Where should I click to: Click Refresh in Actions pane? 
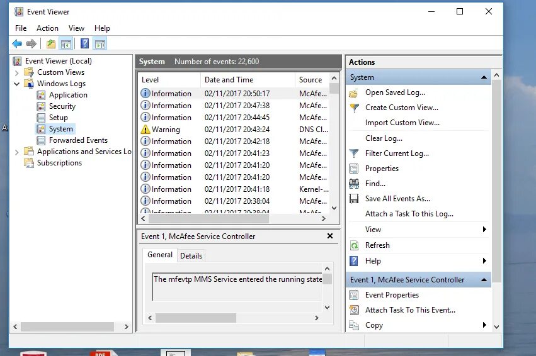[377, 245]
